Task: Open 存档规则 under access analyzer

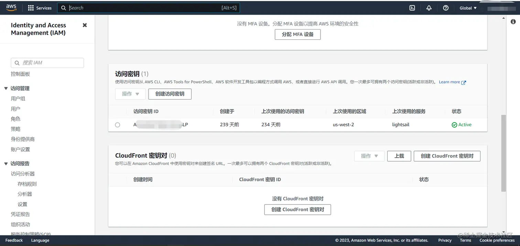Action: point(27,184)
